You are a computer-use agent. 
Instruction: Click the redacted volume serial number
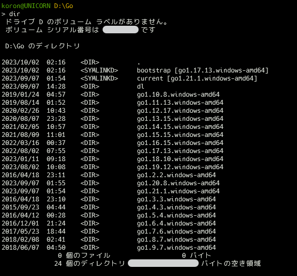click(x=120, y=30)
